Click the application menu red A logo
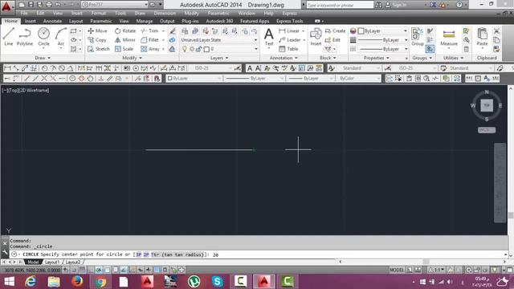The image size is (514, 289). (x=6, y=6)
